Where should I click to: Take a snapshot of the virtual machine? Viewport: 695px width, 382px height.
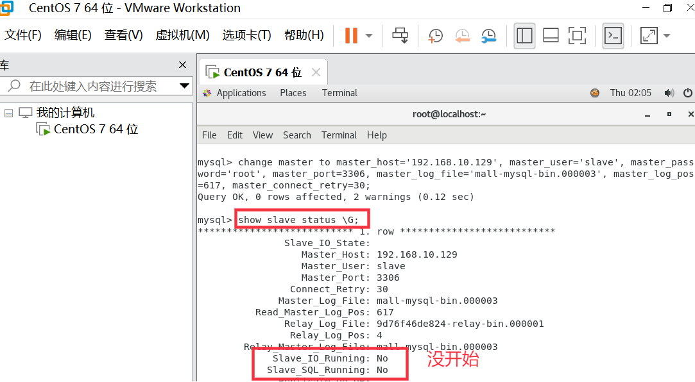point(435,35)
